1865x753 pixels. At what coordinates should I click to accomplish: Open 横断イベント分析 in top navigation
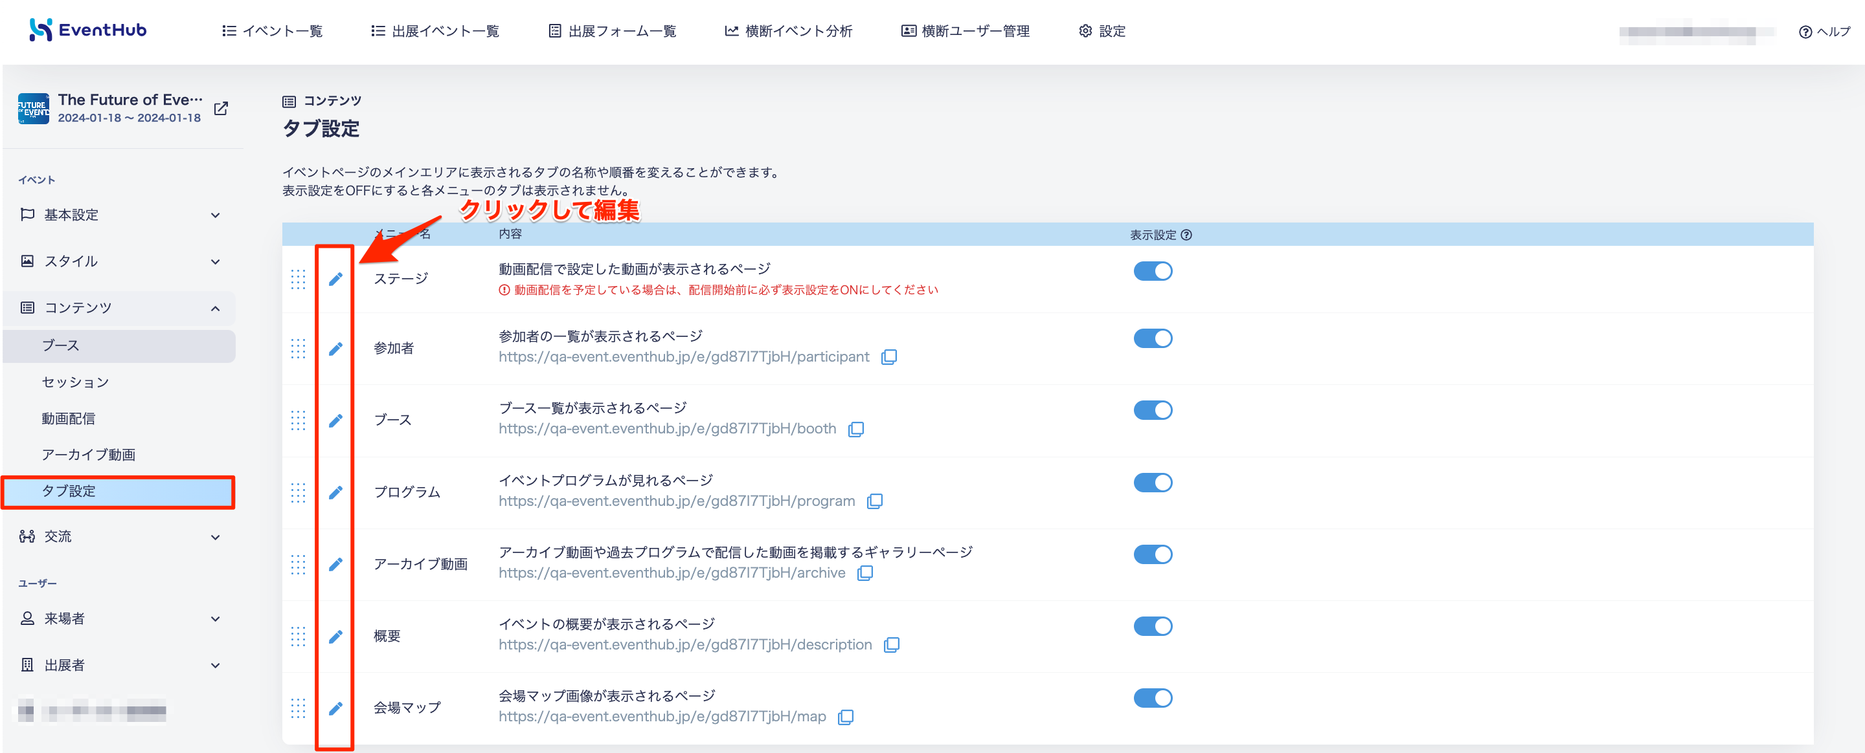click(x=789, y=31)
